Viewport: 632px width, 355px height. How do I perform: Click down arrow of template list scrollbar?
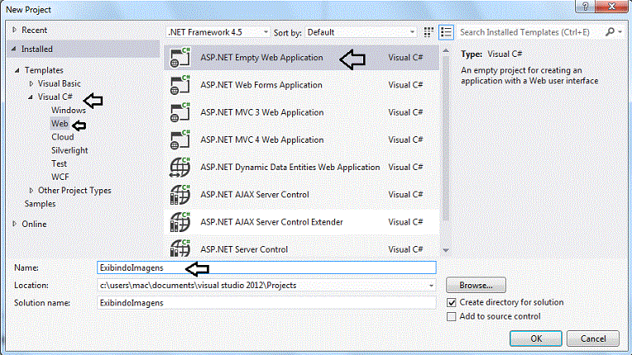[x=446, y=250]
